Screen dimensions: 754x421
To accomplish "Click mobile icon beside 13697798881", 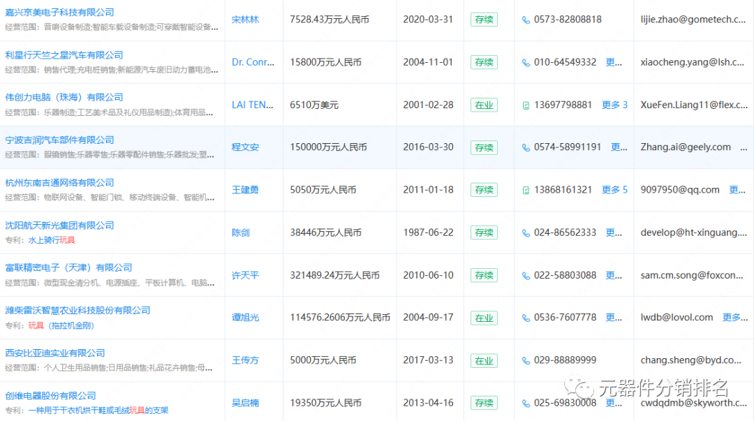I will click(526, 105).
